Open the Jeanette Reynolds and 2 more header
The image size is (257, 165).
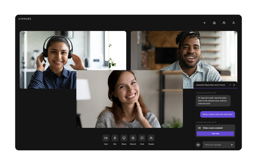pos(210,85)
